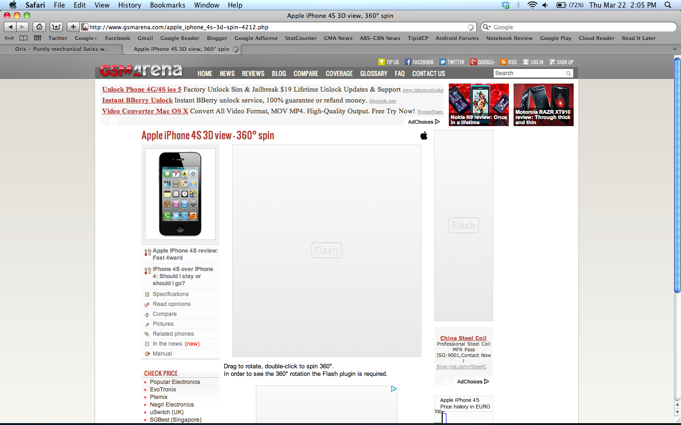Viewport: 681px width, 425px height.
Task: Open the Bookmarks menu
Action: (167, 5)
